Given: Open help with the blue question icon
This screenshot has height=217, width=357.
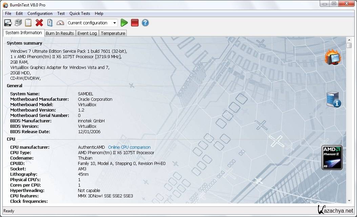Looking at the screenshot, I should pyautogui.click(x=145, y=23).
